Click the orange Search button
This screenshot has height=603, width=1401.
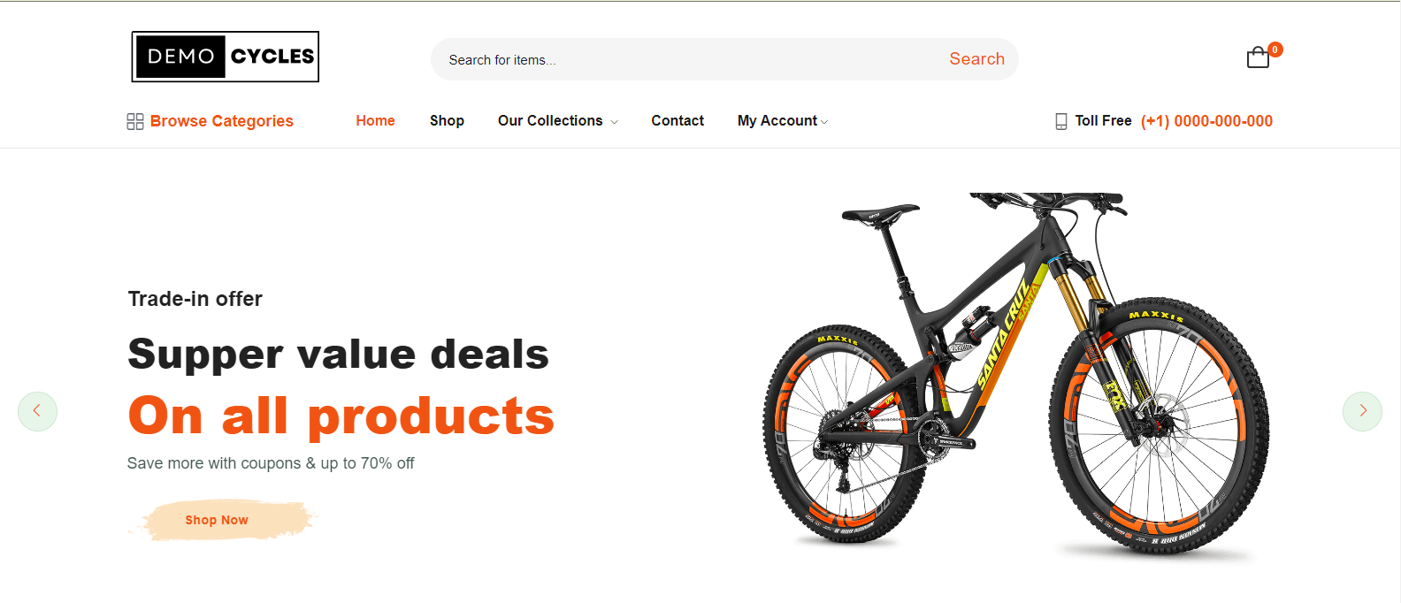(x=976, y=59)
